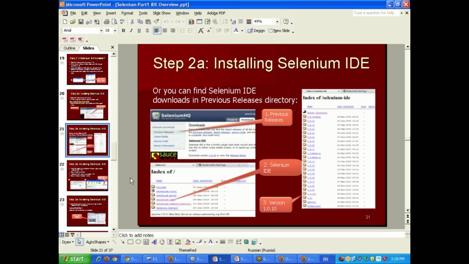Viewport: 469px width, 264px height.
Task: Select slide 22 thumbnail
Action: pos(87,176)
